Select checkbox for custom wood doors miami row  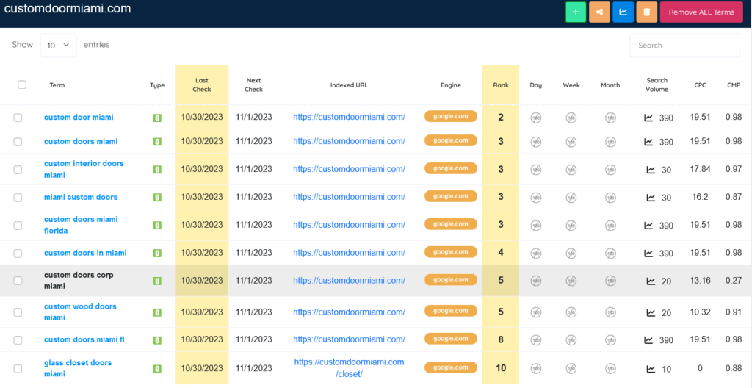pos(18,312)
